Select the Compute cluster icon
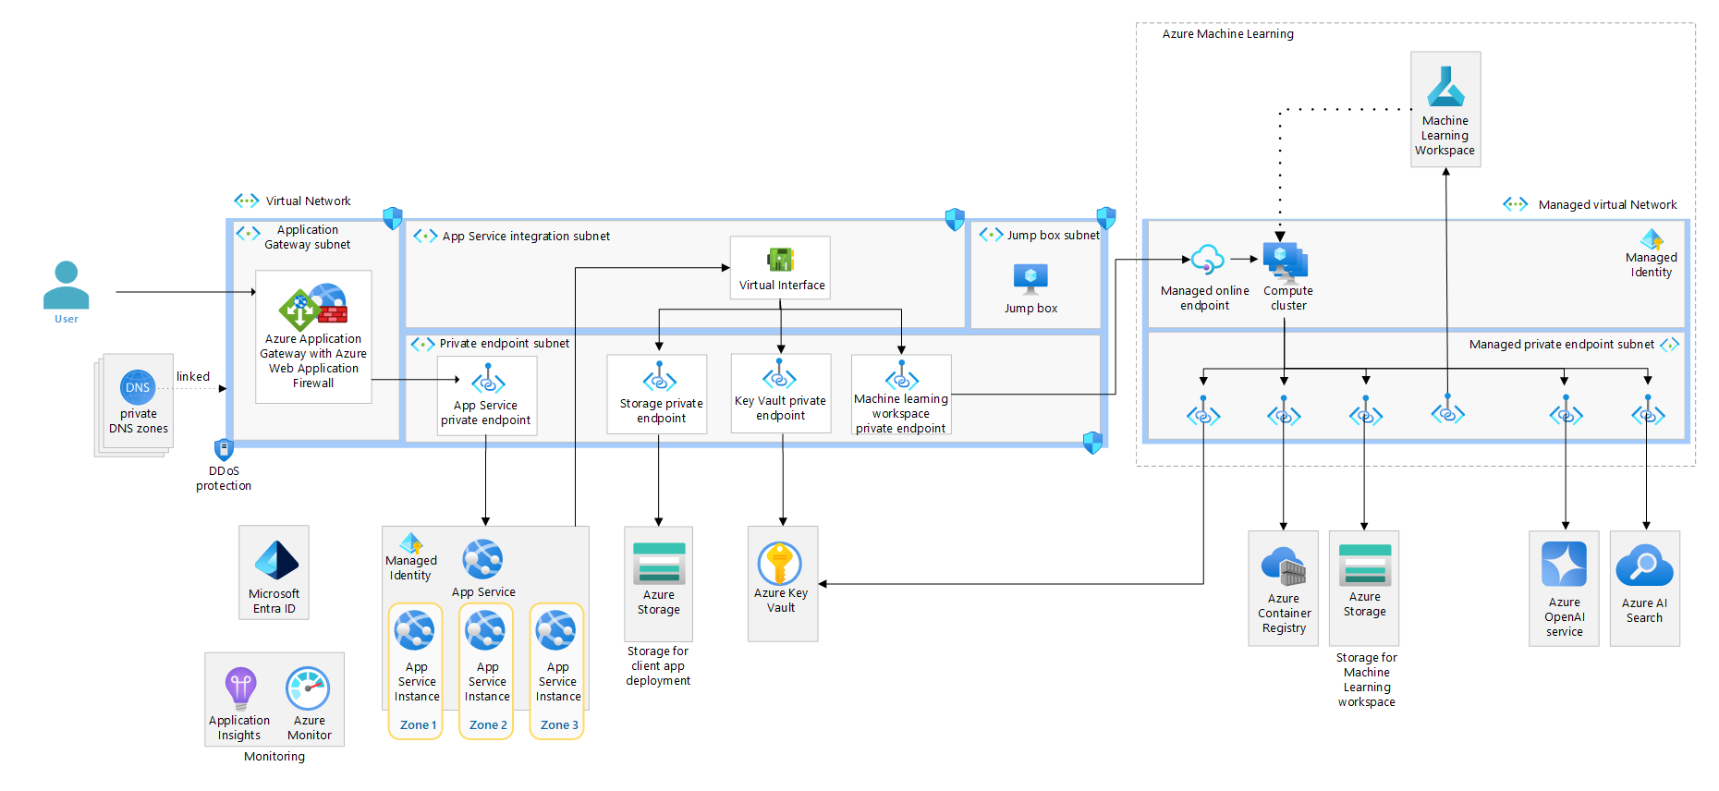The width and height of the screenshot is (1719, 791). point(1286,262)
